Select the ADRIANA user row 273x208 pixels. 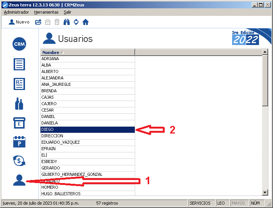point(88,59)
